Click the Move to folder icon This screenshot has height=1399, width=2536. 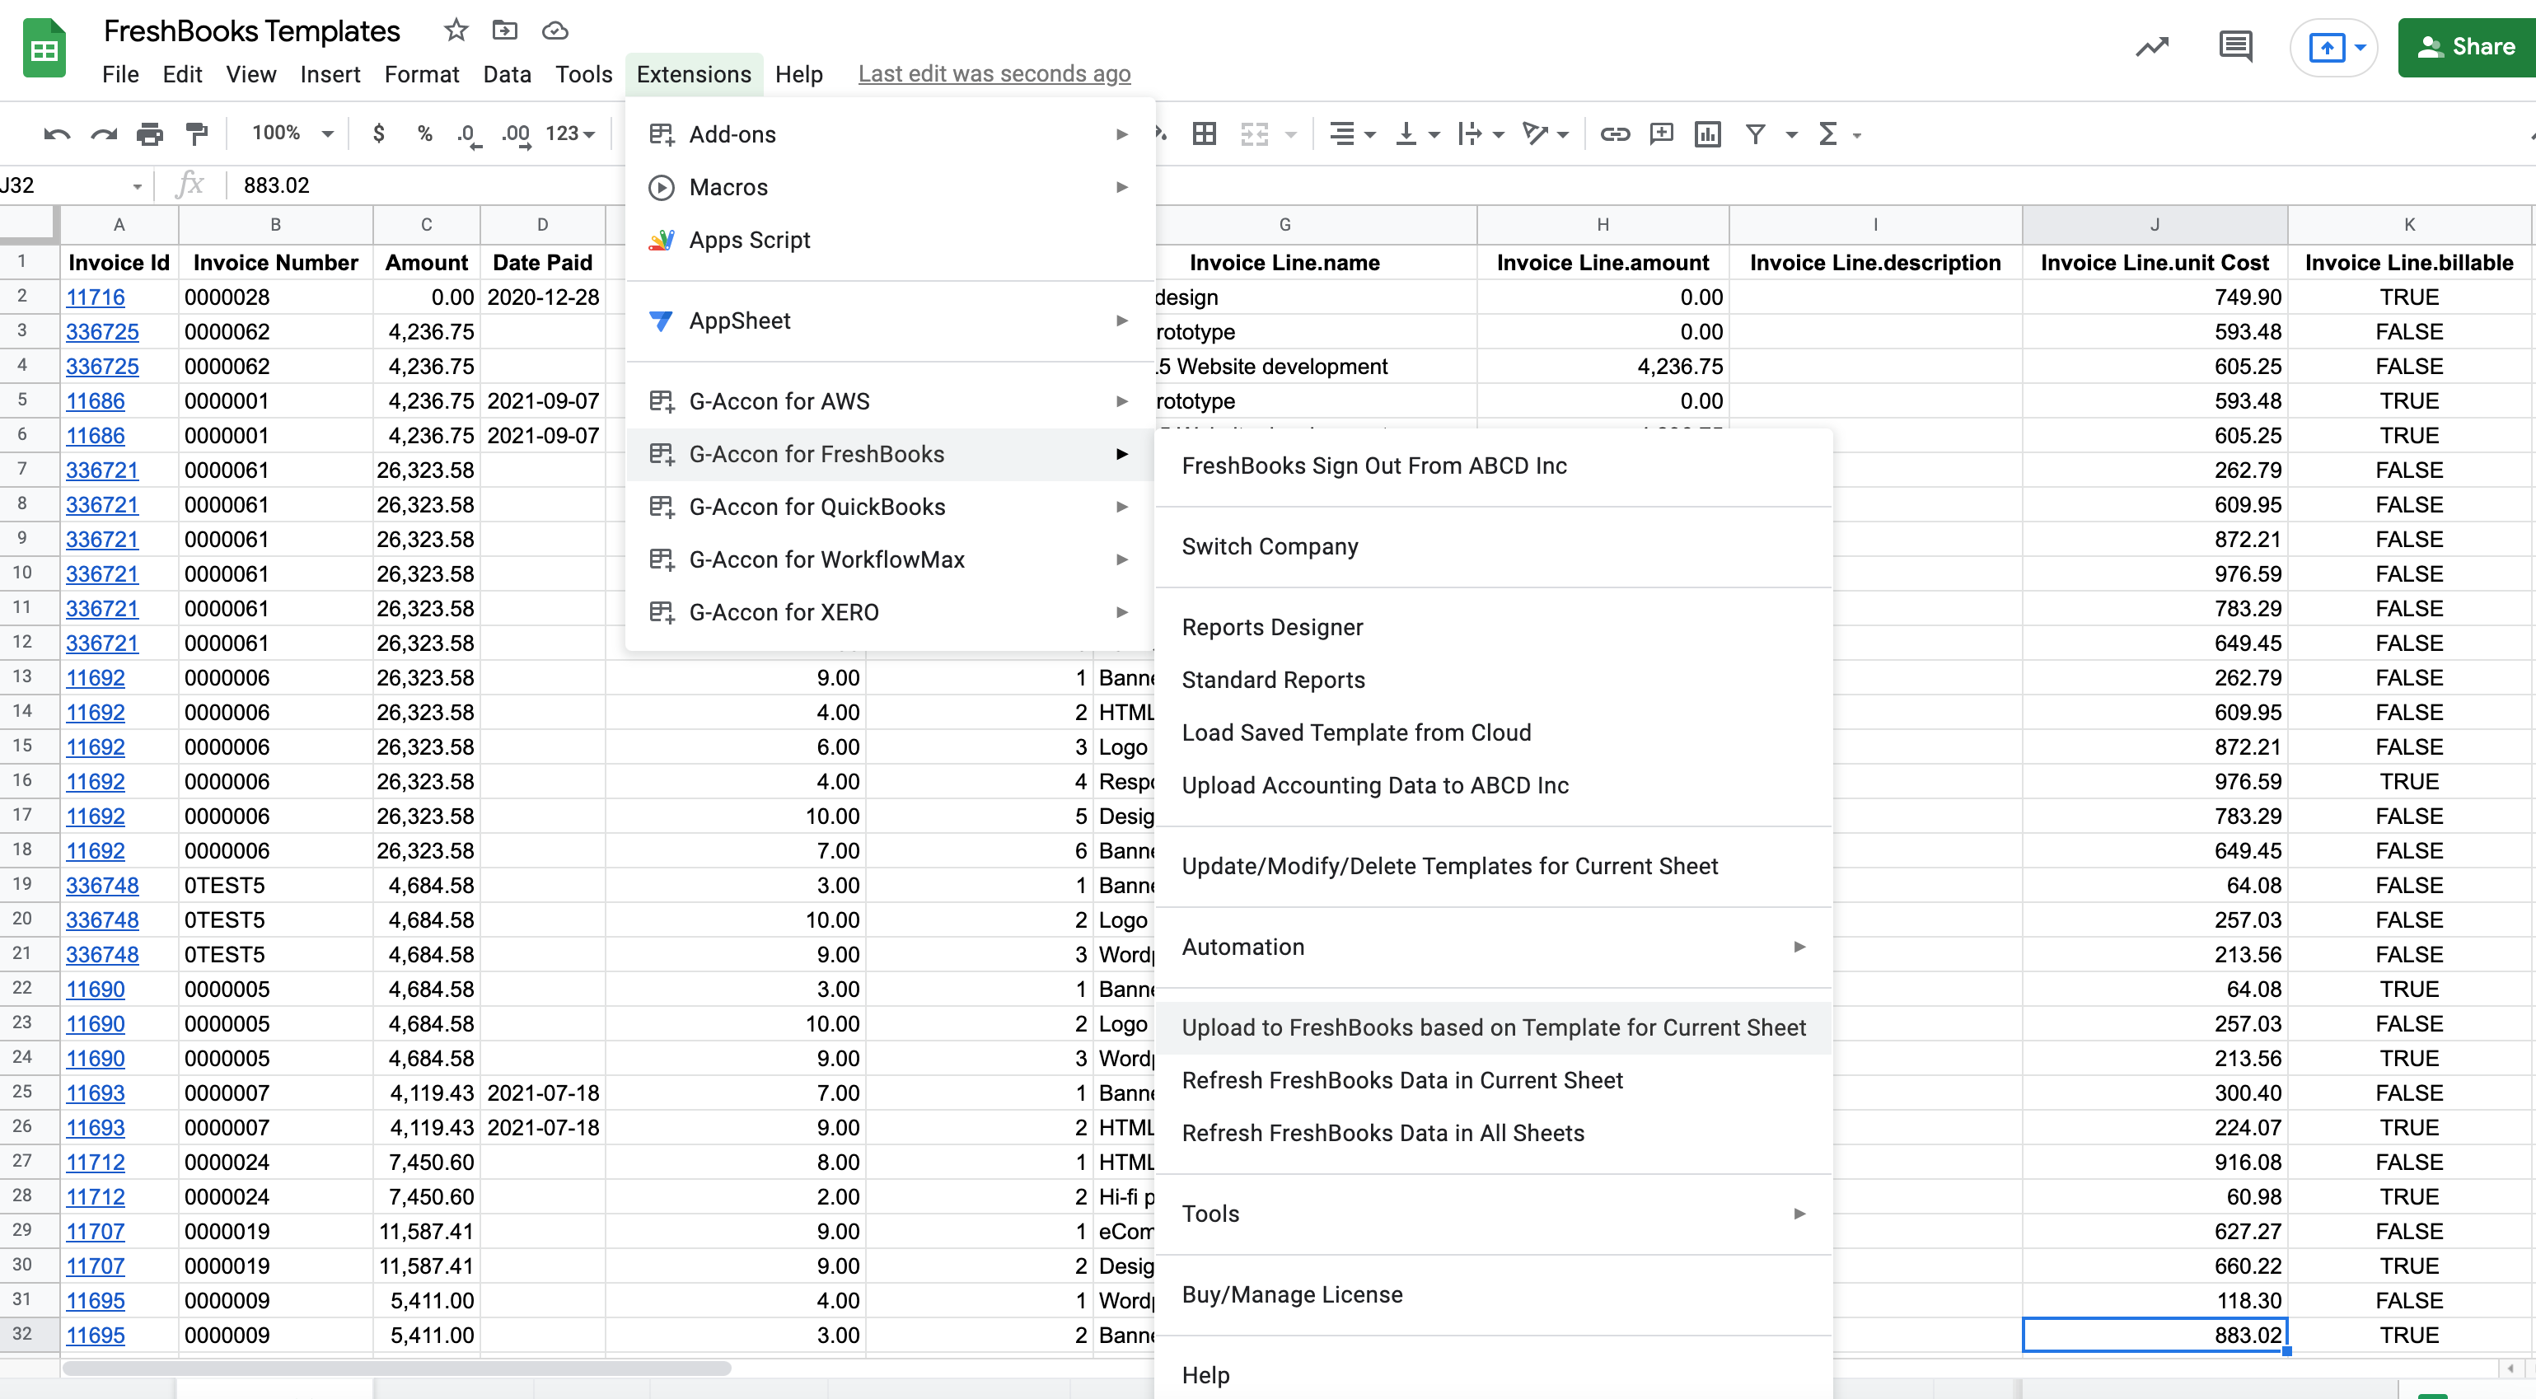click(x=504, y=30)
